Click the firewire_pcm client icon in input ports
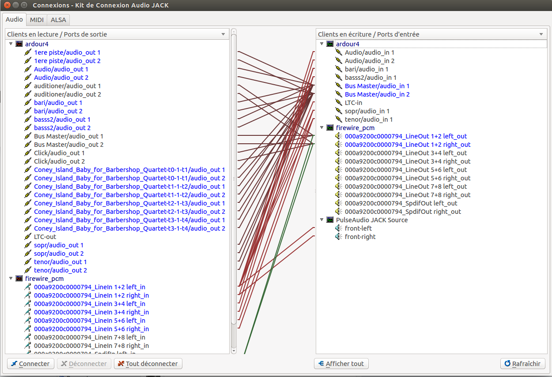552x377 pixels. (330, 128)
